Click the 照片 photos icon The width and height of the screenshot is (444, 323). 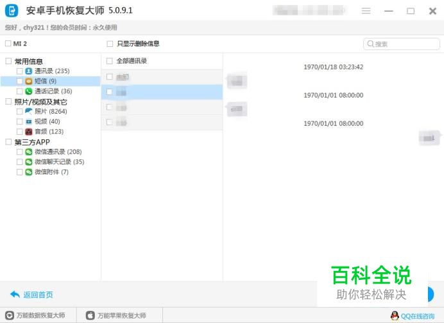[29, 111]
